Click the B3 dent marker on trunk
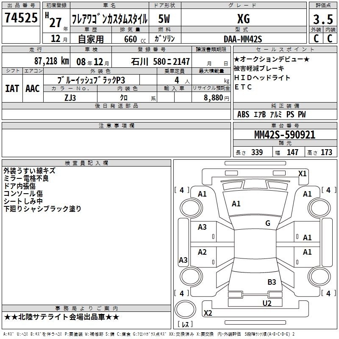 pos(272,282)
